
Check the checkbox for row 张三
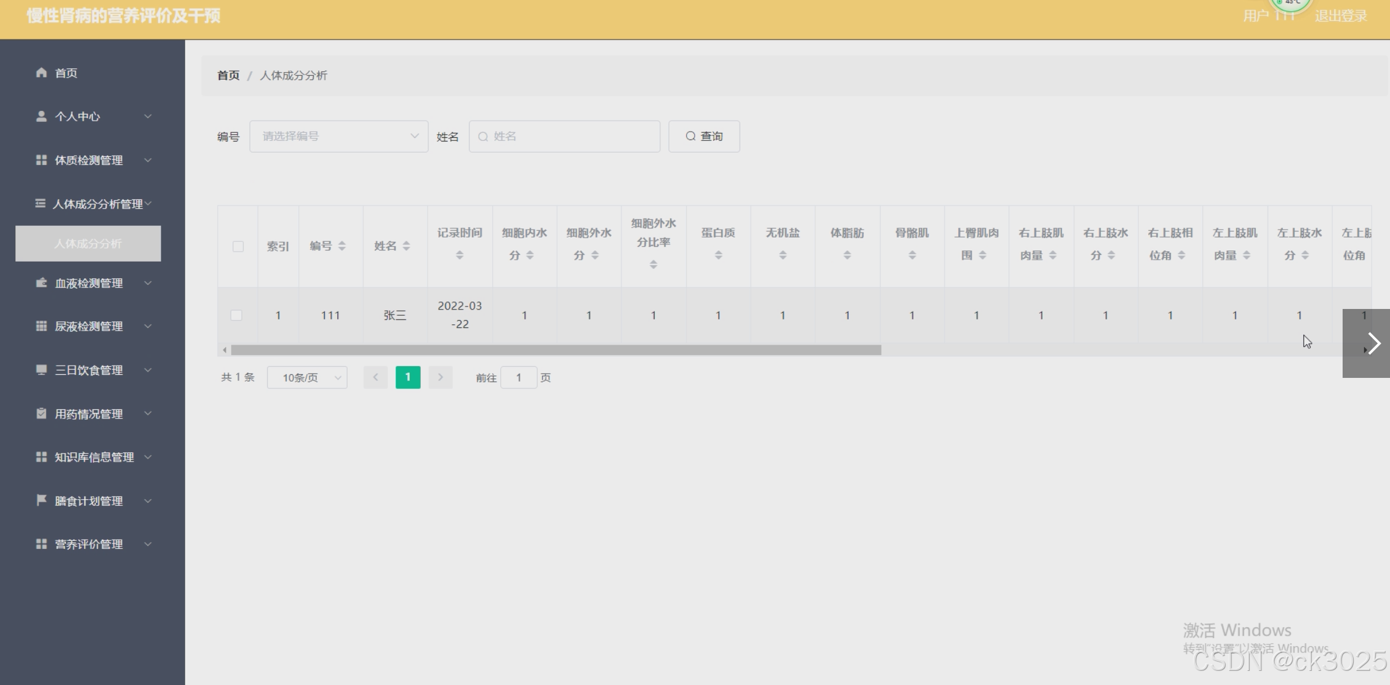236,315
